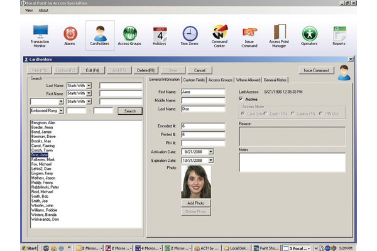This screenshot has height=251, width=377.
Task: Open the Last Name 'Starts With' dropdown
Action: [89, 85]
